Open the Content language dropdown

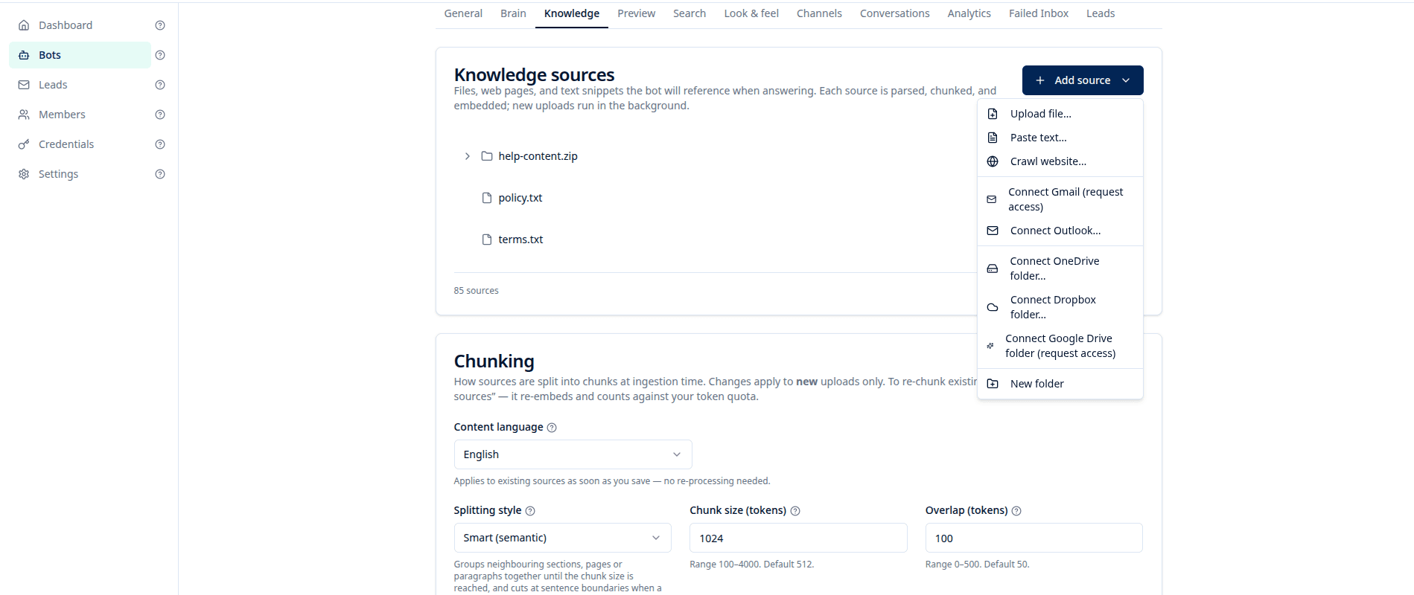point(573,454)
